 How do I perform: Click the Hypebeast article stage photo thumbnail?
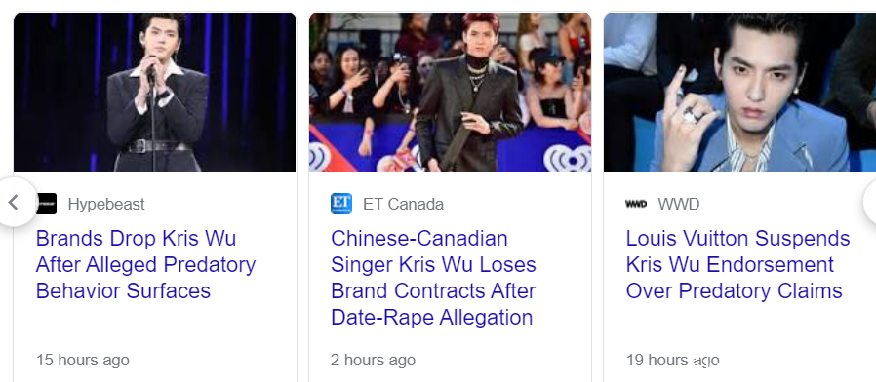[x=155, y=93]
